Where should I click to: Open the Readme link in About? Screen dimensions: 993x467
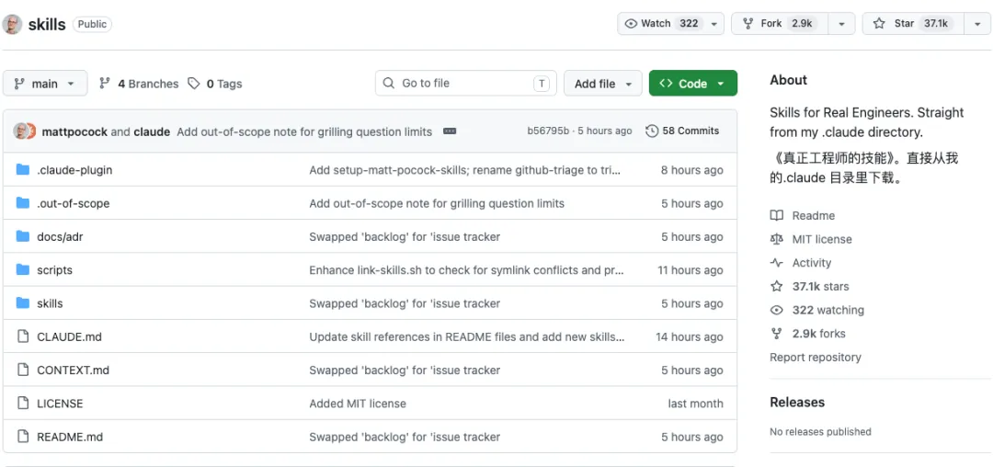(813, 215)
